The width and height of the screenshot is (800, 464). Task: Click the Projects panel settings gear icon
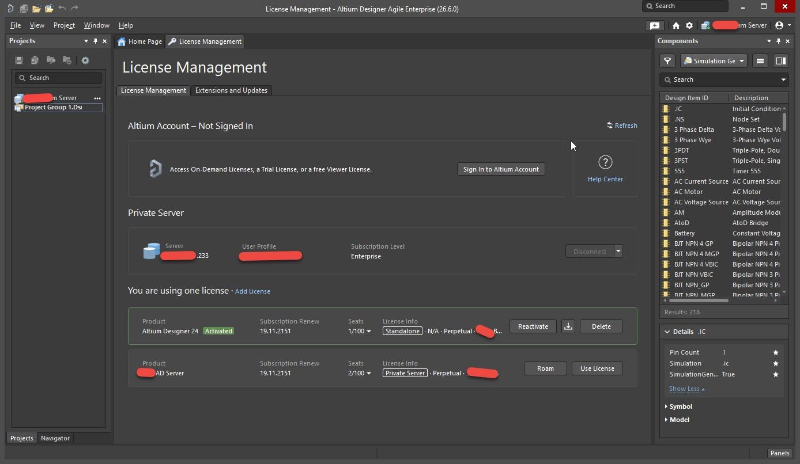(85, 60)
